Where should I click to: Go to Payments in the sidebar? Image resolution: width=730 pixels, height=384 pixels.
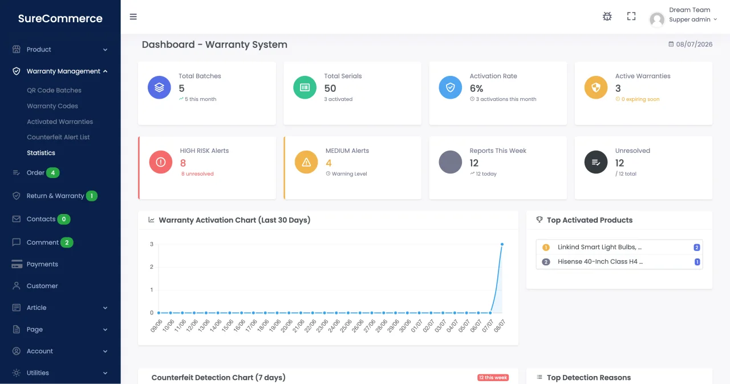[x=42, y=264]
